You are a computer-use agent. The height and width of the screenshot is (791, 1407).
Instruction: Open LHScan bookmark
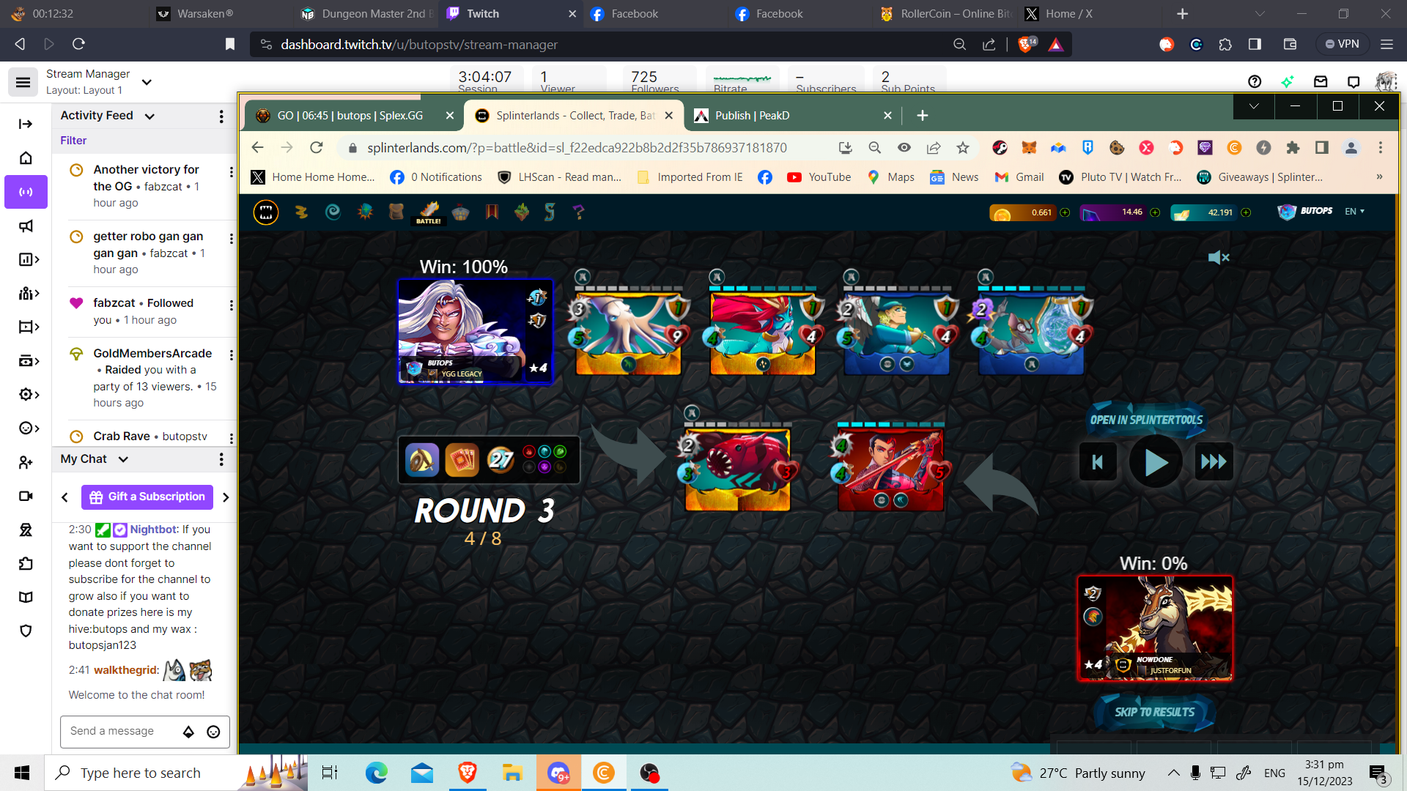coord(559,177)
